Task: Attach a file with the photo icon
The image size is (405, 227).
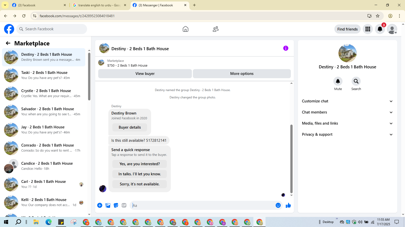Action: pos(108,205)
